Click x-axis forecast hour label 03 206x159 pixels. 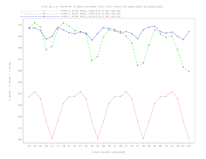coord(35,146)
